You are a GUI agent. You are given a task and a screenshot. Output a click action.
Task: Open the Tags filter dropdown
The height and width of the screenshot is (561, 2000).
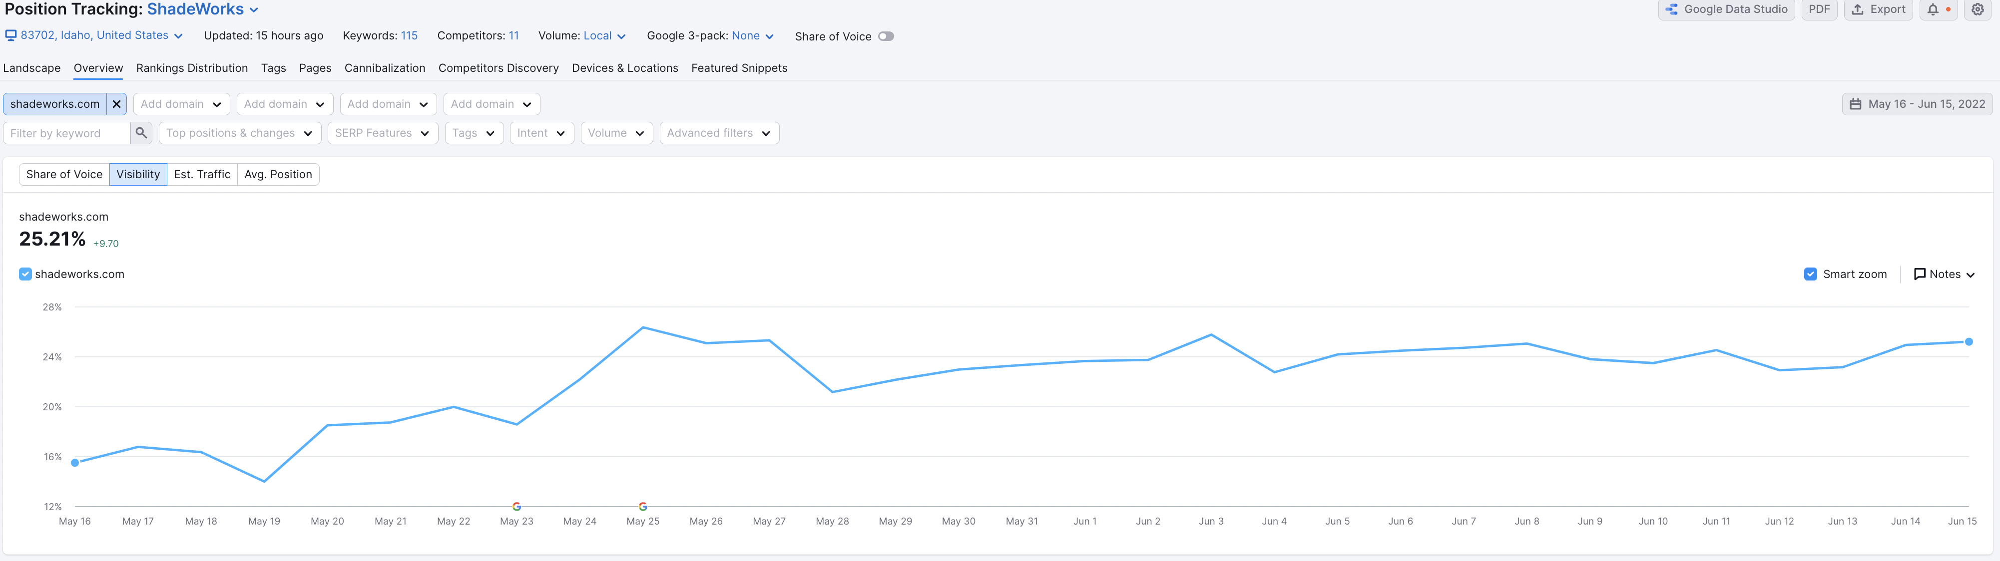[x=474, y=133]
